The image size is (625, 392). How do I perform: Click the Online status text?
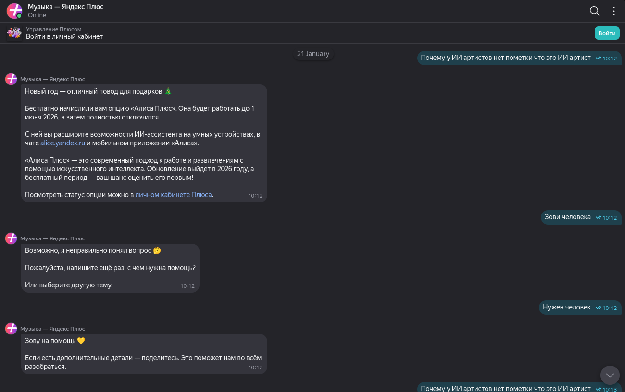click(x=37, y=15)
